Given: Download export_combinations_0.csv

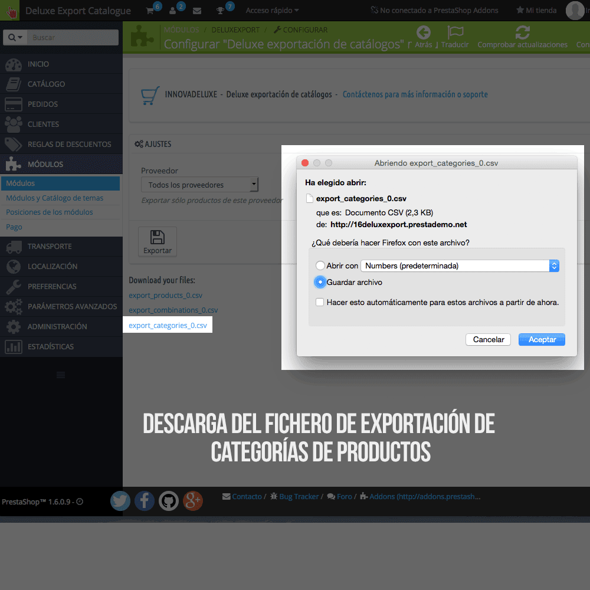Looking at the screenshot, I should coord(173,310).
